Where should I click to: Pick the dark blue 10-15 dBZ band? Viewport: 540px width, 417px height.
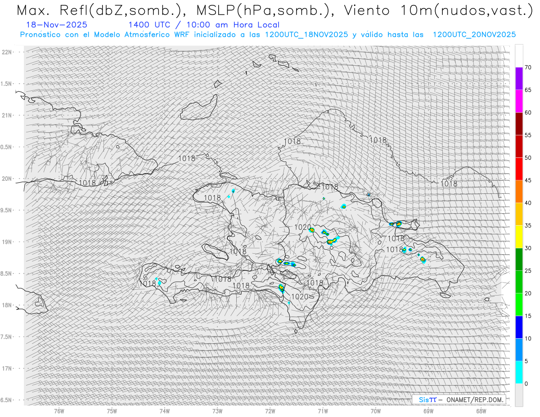519,327
